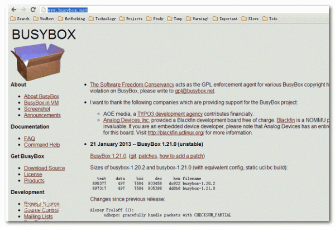Screen dimensions: 335x227
Task: Open the Projects bookmarks folder
Action: tap(131, 19)
